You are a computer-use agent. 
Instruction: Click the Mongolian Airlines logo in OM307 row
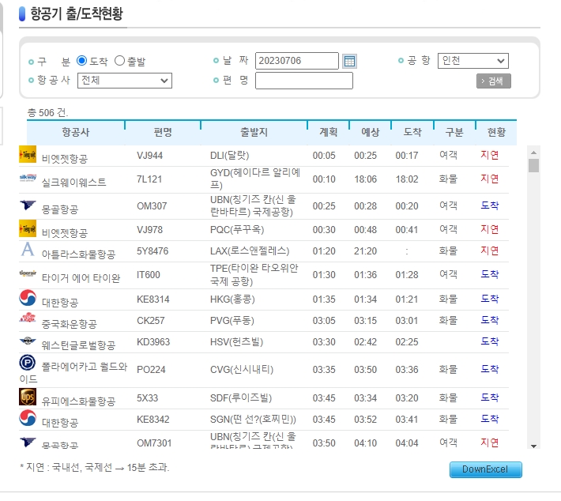coord(28,205)
